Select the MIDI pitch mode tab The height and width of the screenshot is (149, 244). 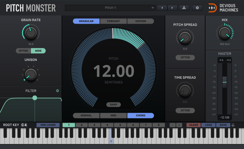pos(113,116)
